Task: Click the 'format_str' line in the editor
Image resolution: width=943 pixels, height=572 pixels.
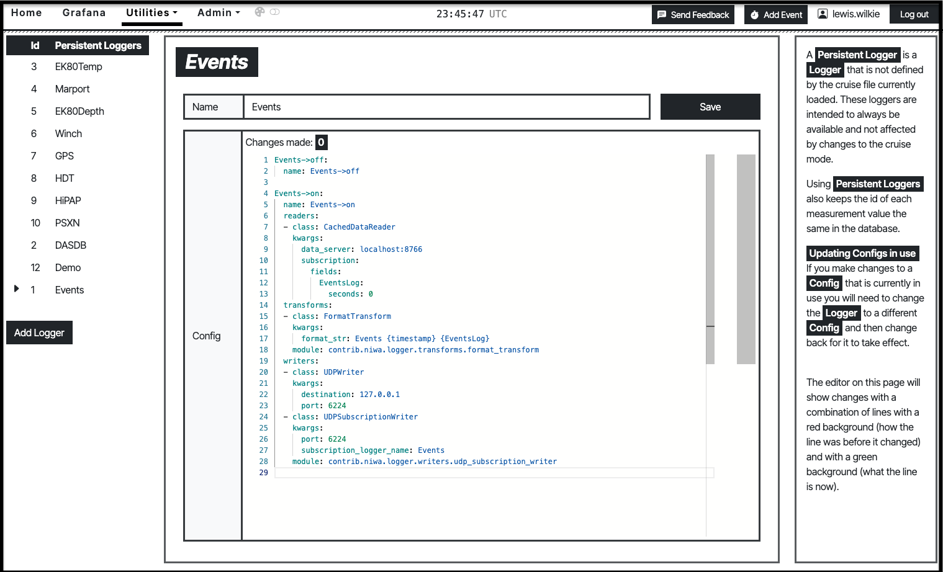Action: pyautogui.click(x=395, y=339)
